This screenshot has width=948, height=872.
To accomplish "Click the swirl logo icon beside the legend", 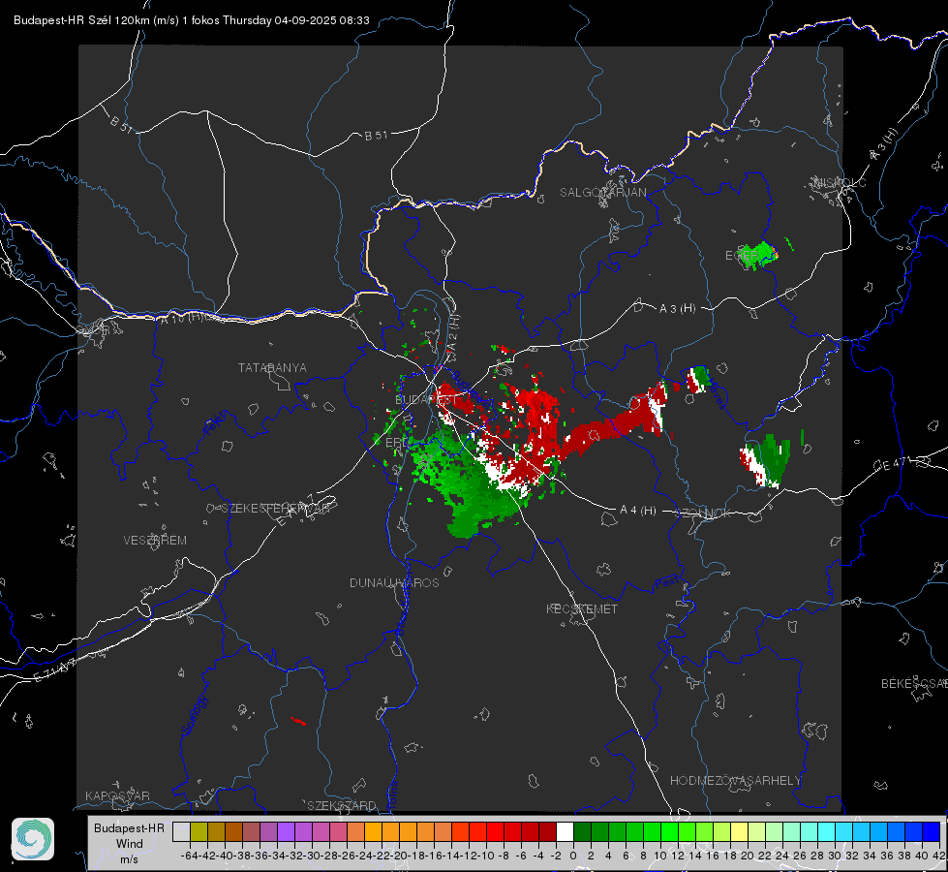I will click(x=33, y=839).
